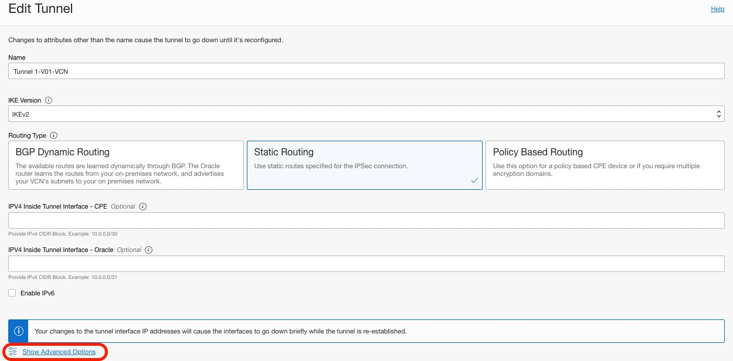Select Static Routing option
Screen dimensions: 733x361
pyautogui.click(x=365, y=165)
